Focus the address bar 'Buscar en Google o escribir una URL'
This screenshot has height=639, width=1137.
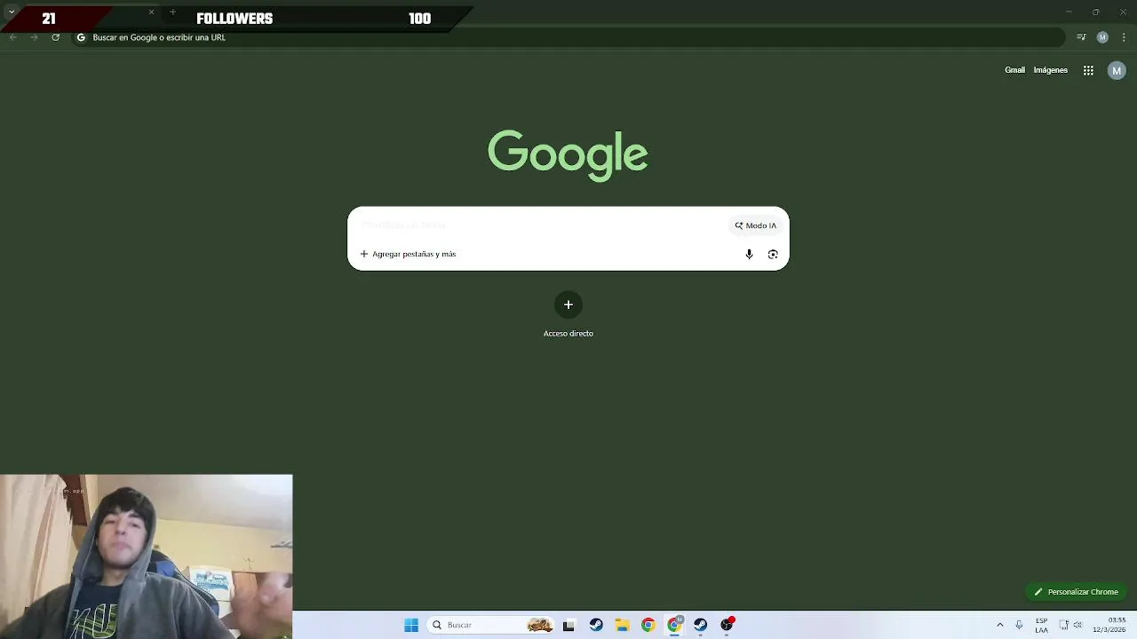pos(568,37)
